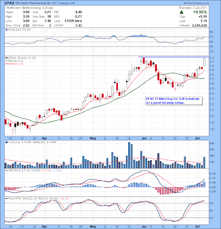The width and height of the screenshot is (221, 229).
Task: Click the Full STO legend line marker
Action: [6, 199]
